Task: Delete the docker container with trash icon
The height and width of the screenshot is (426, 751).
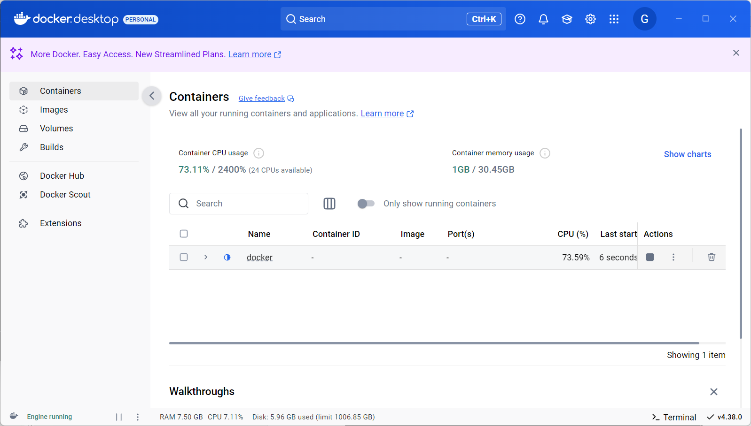Action: [x=712, y=257]
